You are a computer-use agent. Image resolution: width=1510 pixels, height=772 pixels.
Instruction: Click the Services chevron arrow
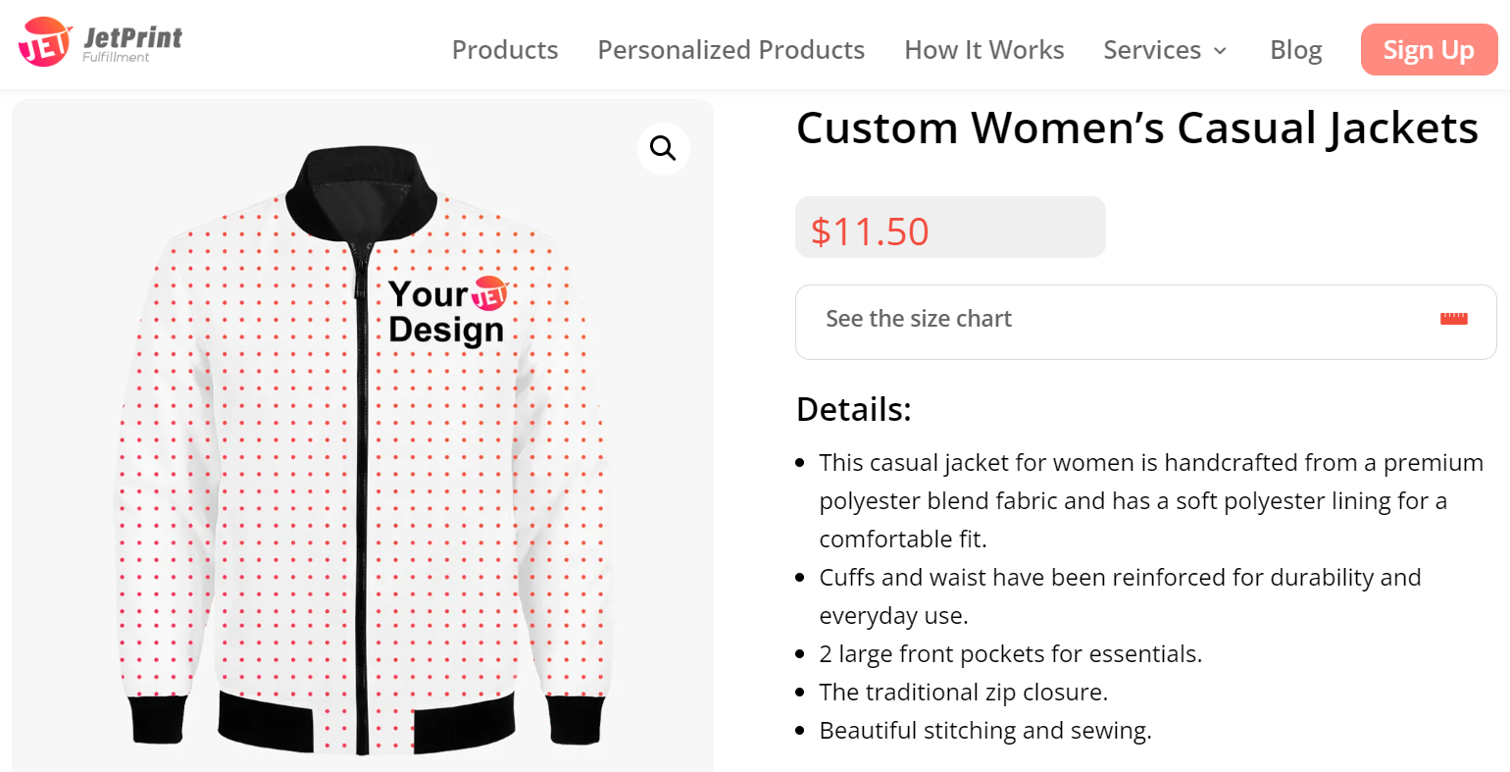pos(1219,51)
